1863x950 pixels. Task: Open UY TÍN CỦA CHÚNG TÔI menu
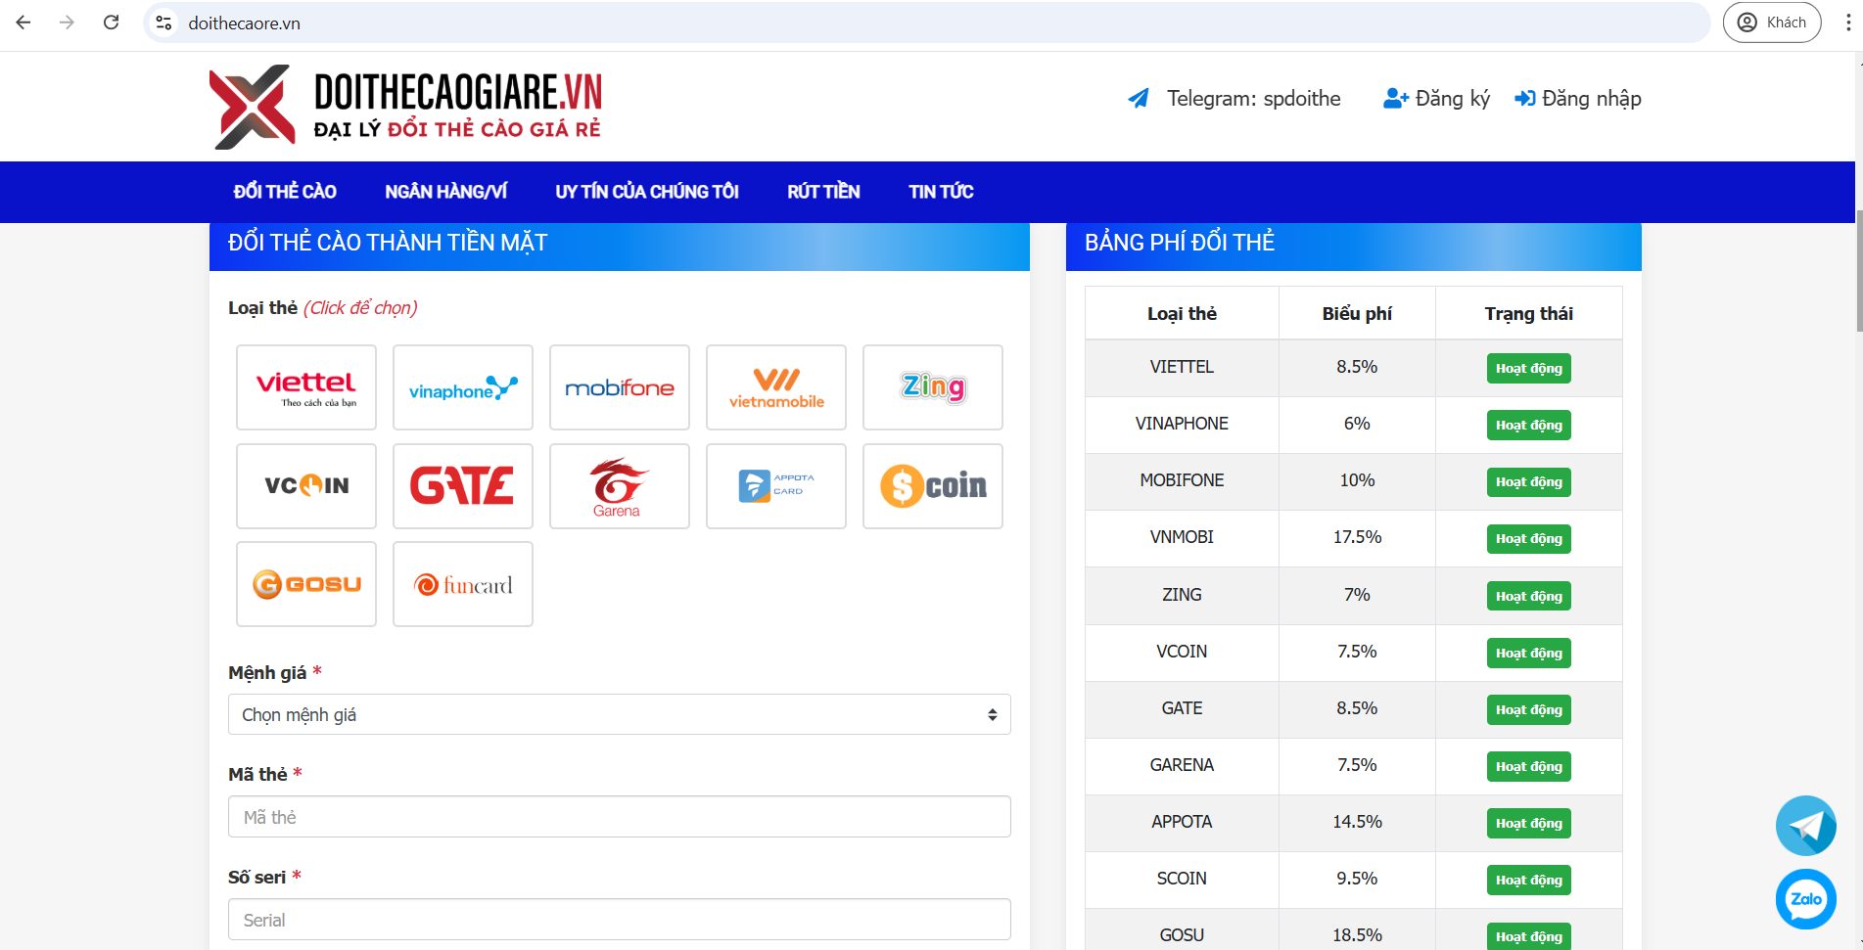647,192
